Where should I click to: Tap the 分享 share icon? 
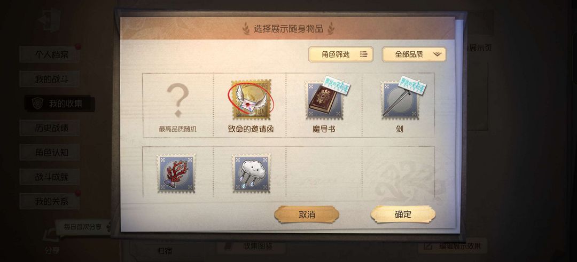[52, 241]
